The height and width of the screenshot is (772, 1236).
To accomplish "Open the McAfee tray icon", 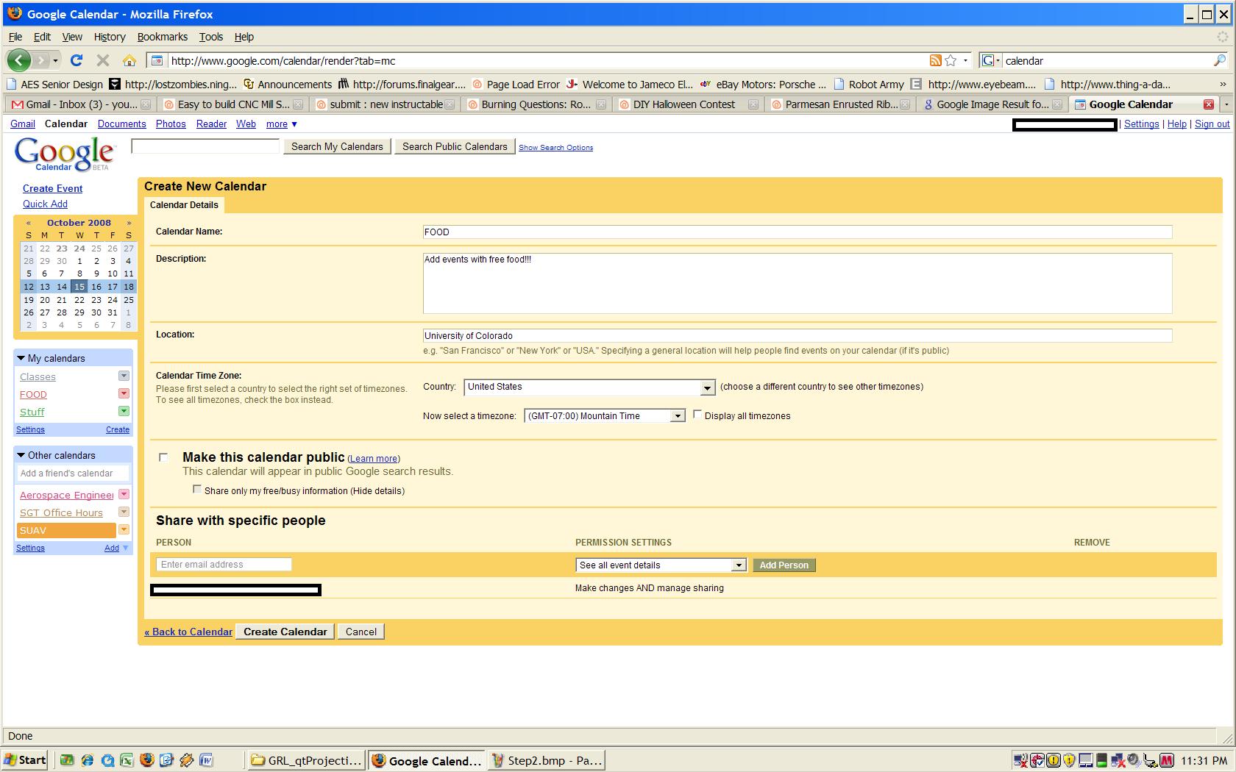I will [x=1167, y=760].
